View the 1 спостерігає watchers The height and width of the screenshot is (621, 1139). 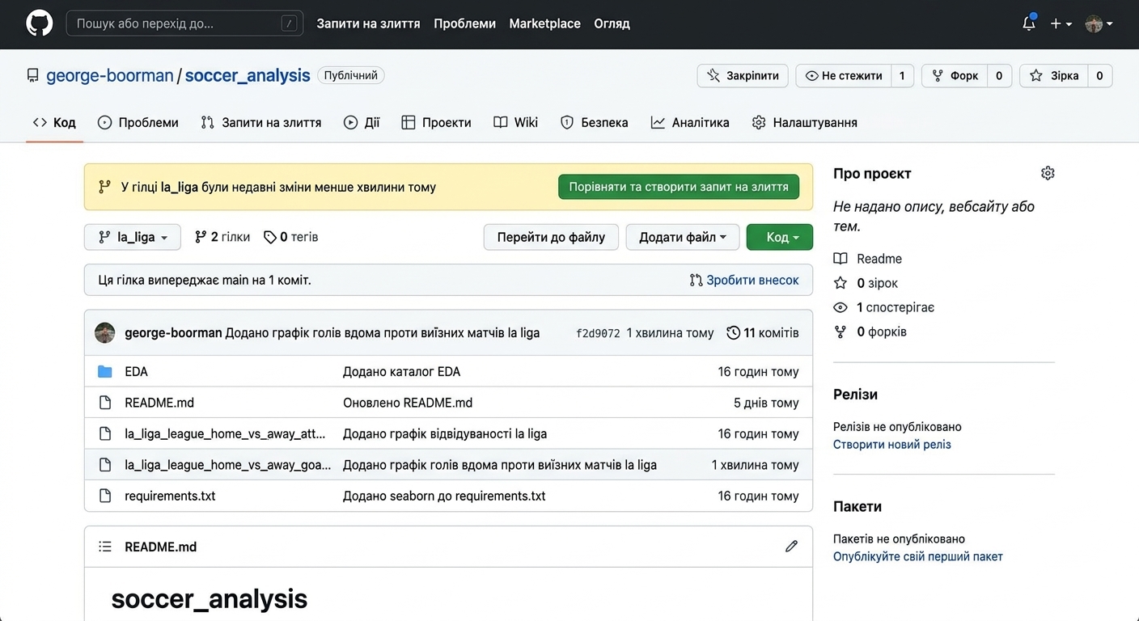click(x=896, y=307)
